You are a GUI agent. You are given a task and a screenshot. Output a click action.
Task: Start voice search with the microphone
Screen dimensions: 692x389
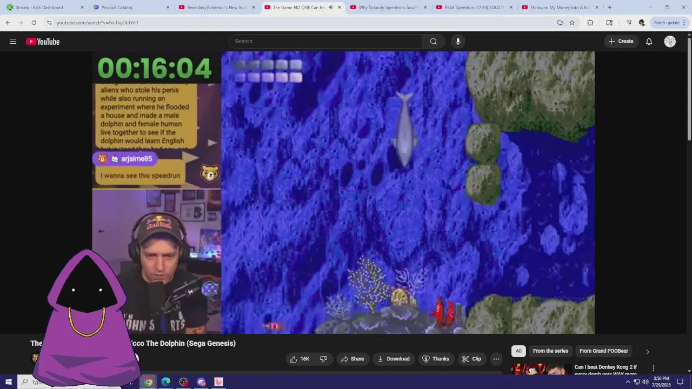coord(458,42)
